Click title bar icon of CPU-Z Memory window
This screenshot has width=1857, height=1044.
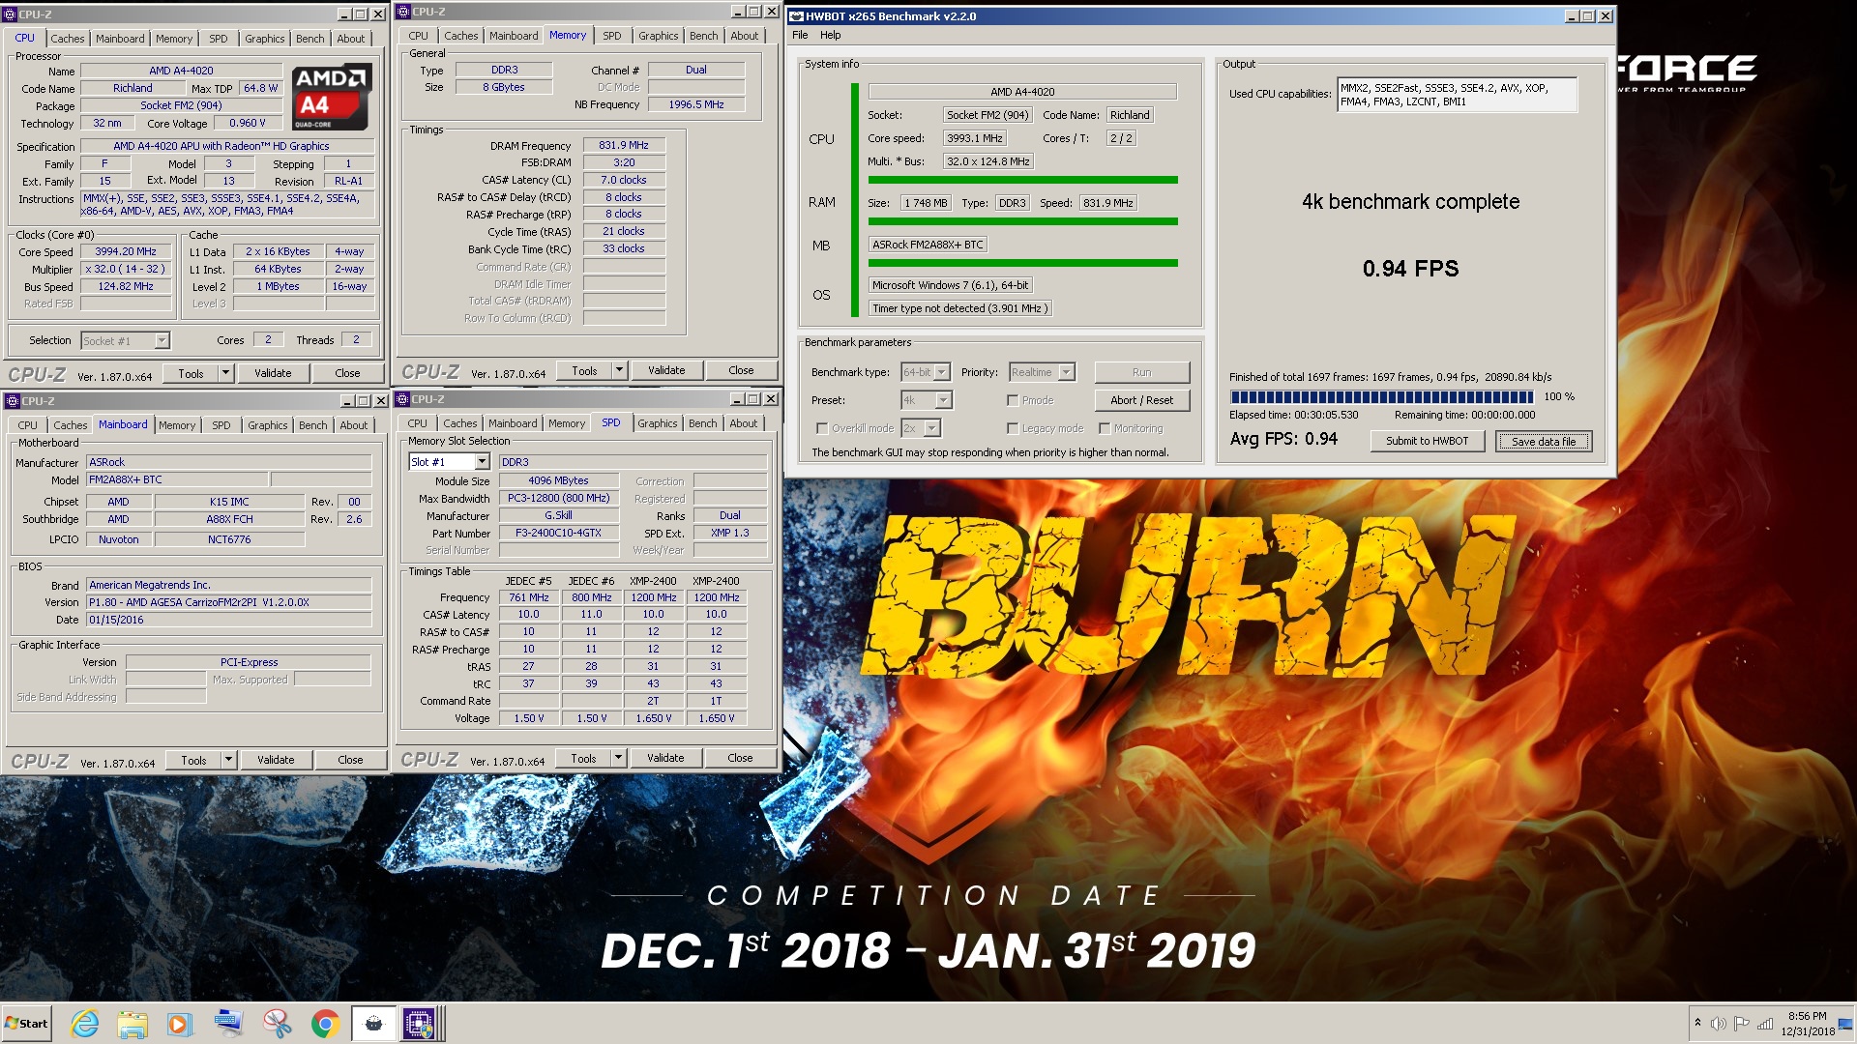click(403, 12)
